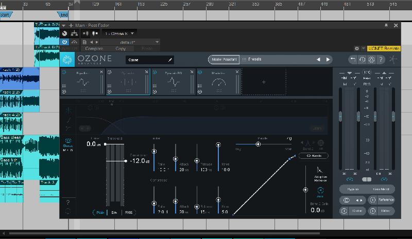This screenshot has height=239, width=412.
Task: Open the plugin window gear settings icon
Action: [x=356, y=48]
